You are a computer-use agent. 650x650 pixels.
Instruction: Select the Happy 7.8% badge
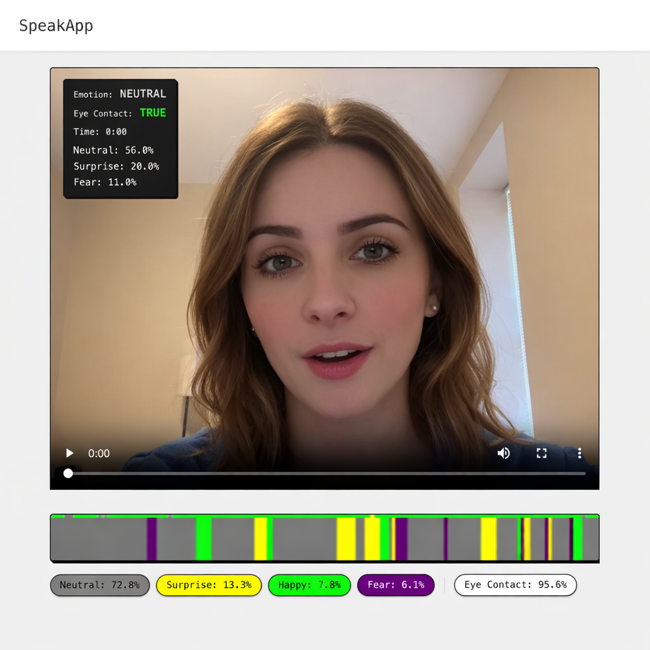309,585
